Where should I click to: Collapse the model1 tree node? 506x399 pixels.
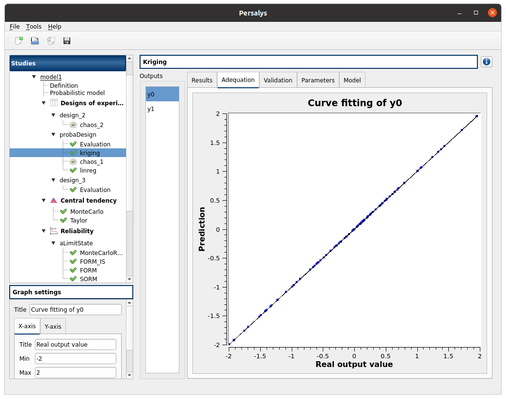34,77
